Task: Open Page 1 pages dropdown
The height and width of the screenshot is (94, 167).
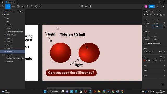Action: (21, 11)
